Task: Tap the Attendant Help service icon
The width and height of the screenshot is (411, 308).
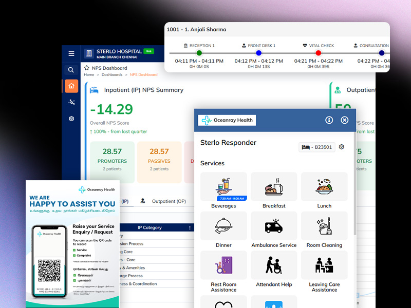Action: [274, 265]
